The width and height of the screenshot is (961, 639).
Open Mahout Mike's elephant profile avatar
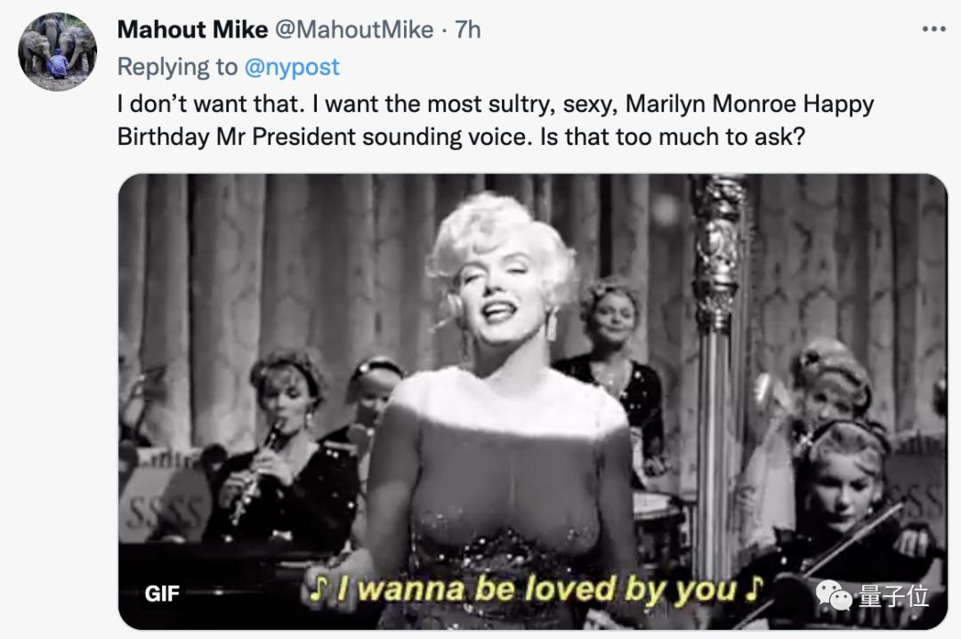click(57, 52)
